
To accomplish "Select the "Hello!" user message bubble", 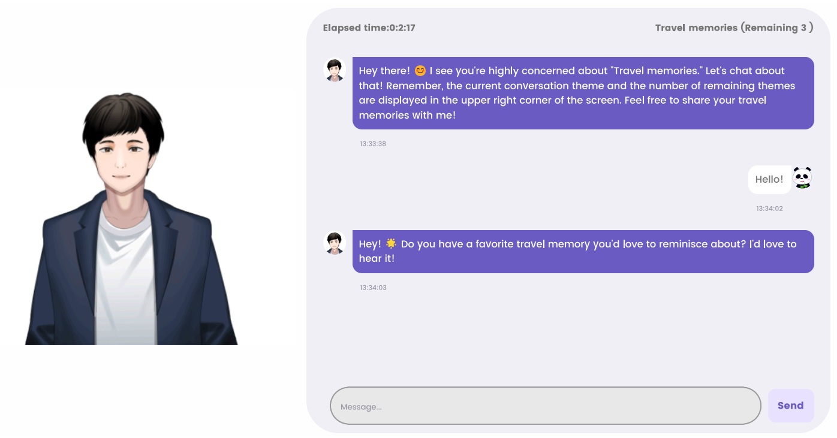I will click(769, 179).
